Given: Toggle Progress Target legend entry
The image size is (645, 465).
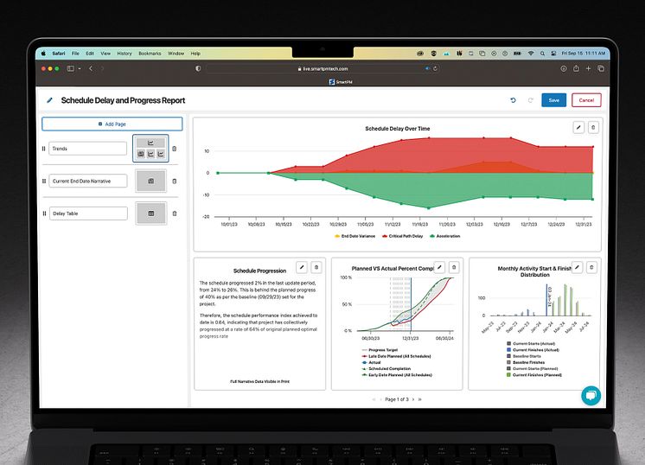Looking at the screenshot, I should [x=380, y=350].
